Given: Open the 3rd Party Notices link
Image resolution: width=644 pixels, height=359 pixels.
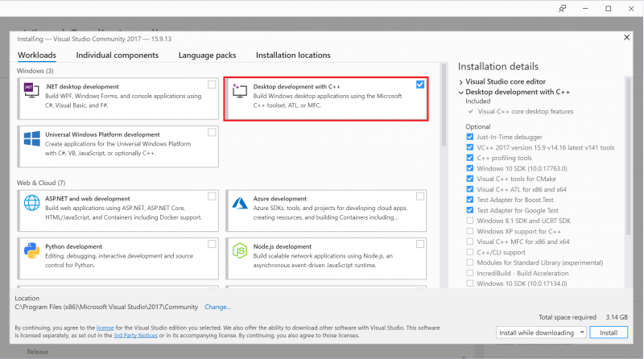Looking at the screenshot, I should (135, 335).
